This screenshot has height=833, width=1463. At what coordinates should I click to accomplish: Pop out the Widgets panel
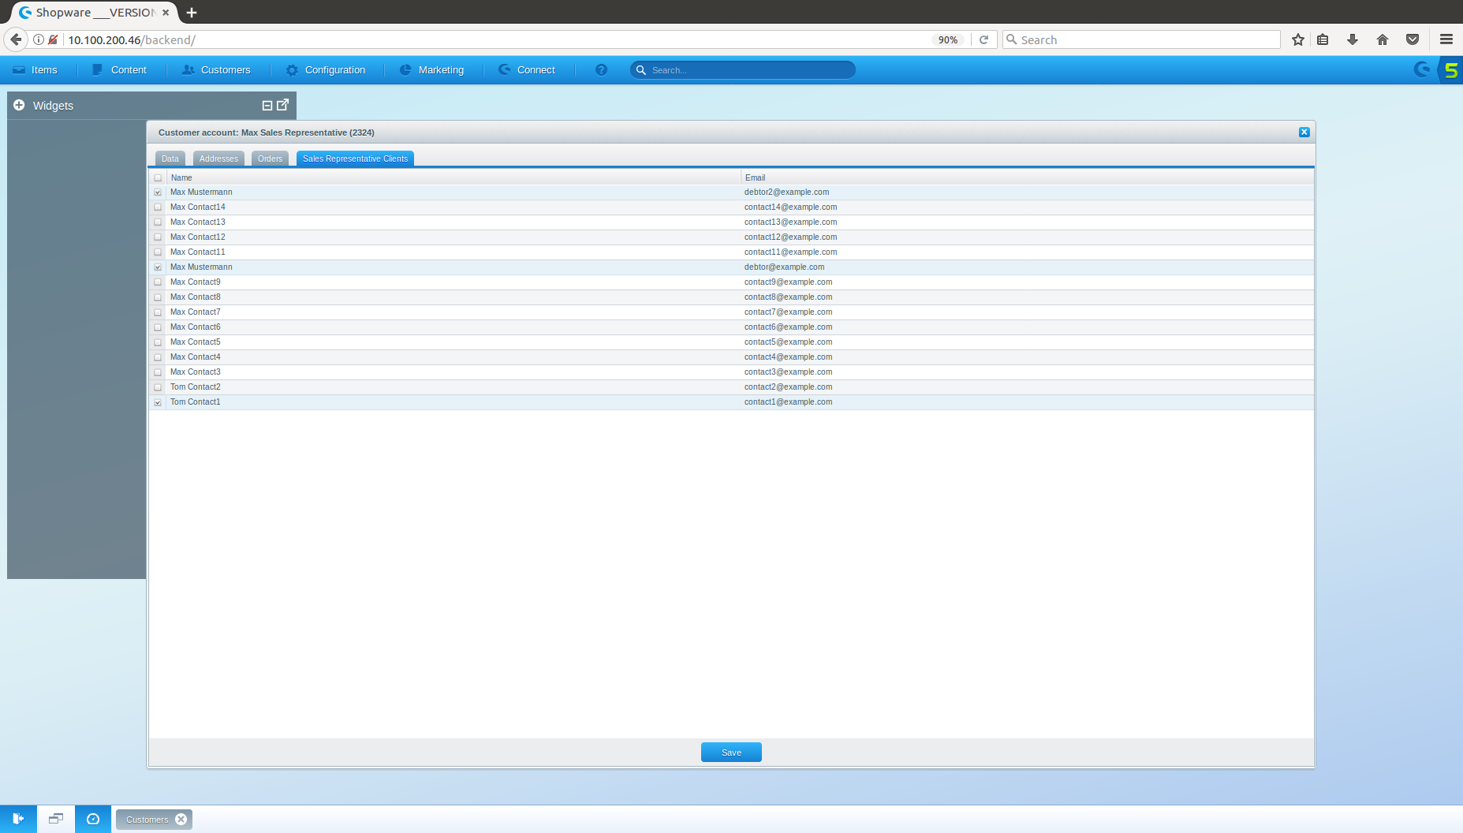pyautogui.click(x=282, y=105)
